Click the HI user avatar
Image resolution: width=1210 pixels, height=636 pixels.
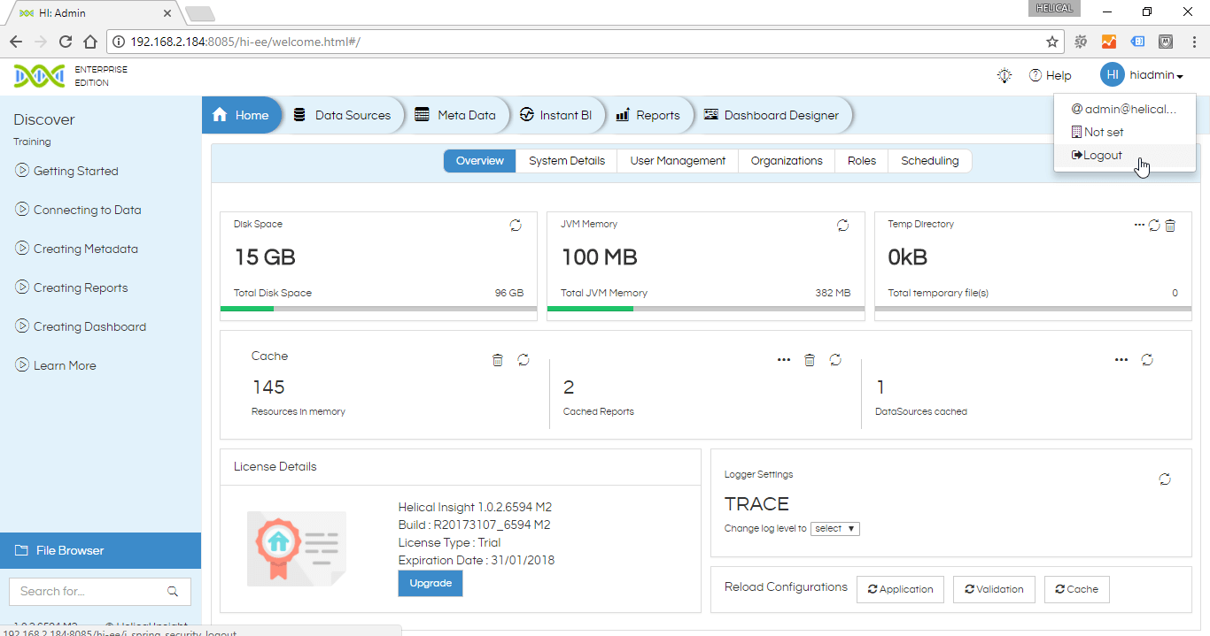point(1112,75)
